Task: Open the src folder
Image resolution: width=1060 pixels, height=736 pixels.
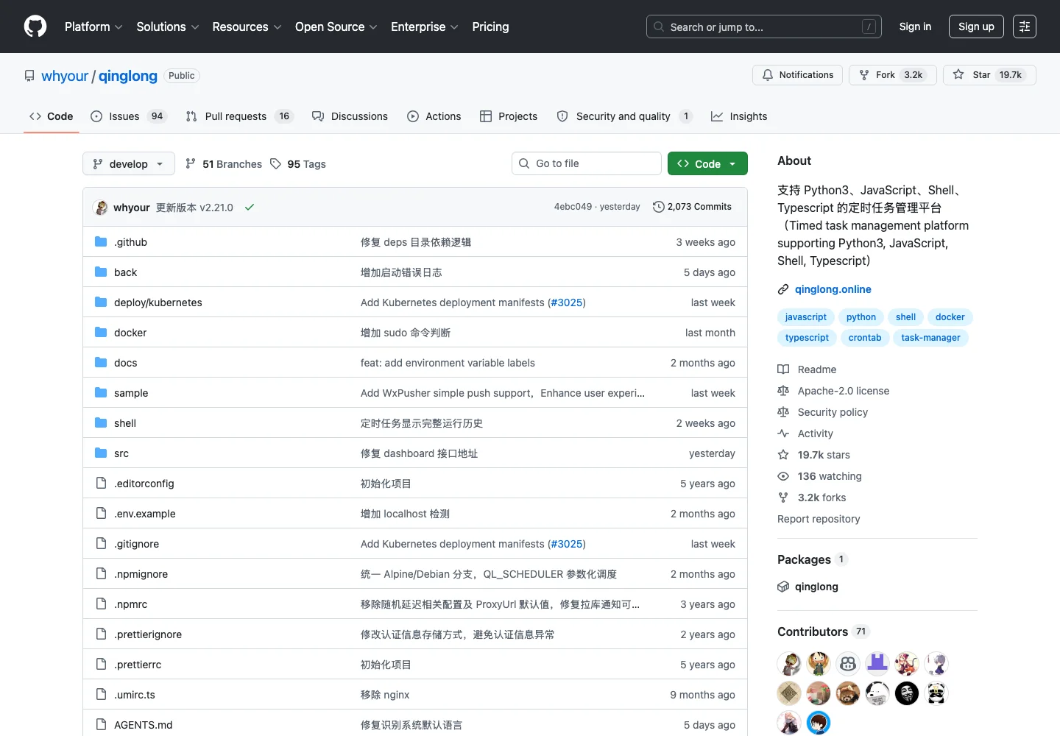Action: 121,453
